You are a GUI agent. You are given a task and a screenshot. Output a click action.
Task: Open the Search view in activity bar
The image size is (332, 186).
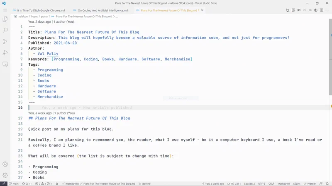pyautogui.click(x=5, y=30)
